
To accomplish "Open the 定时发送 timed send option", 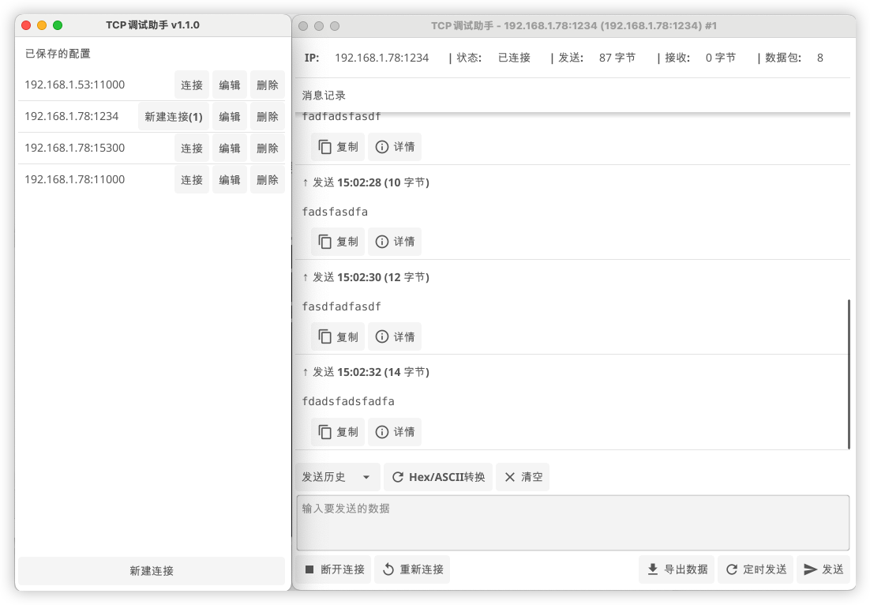I will tap(756, 569).
